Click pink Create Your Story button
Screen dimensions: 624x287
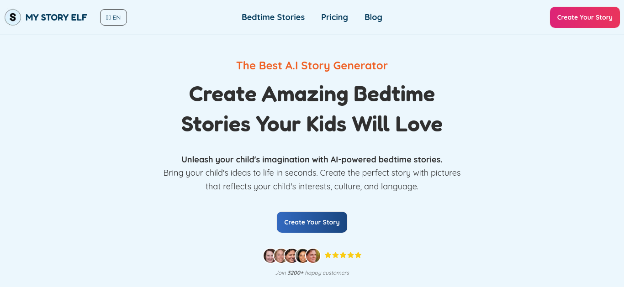[x=585, y=17]
